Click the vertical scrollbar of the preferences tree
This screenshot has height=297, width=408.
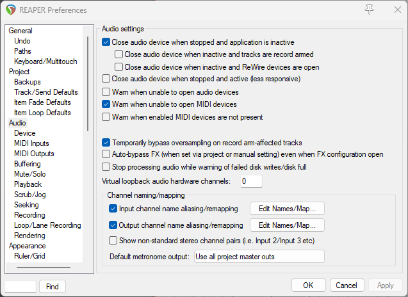88,84
